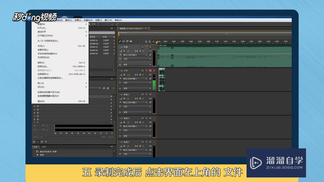Show the sends section icon above tracks
324x182 pixels.
pos(127,41)
